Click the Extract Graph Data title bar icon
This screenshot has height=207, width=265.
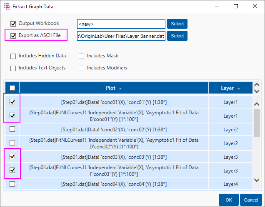click(6, 7)
